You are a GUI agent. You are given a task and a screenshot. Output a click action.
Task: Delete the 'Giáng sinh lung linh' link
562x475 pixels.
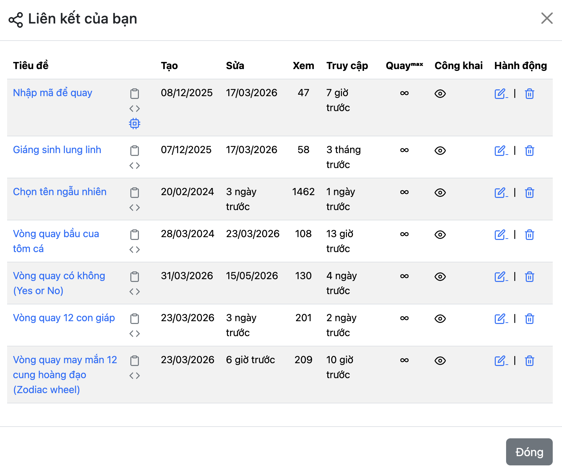(x=530, y=151)
